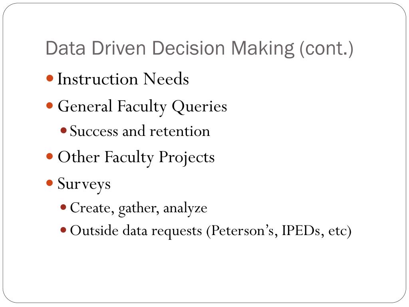The height and width of the screenshot is (307, 409).
Task: Click the 'Outside data requests' sub-bullet text
Action: click(136, 231)
